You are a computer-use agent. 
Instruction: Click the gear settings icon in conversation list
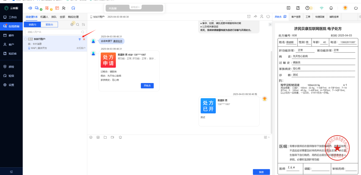click(x=72, y=24)
